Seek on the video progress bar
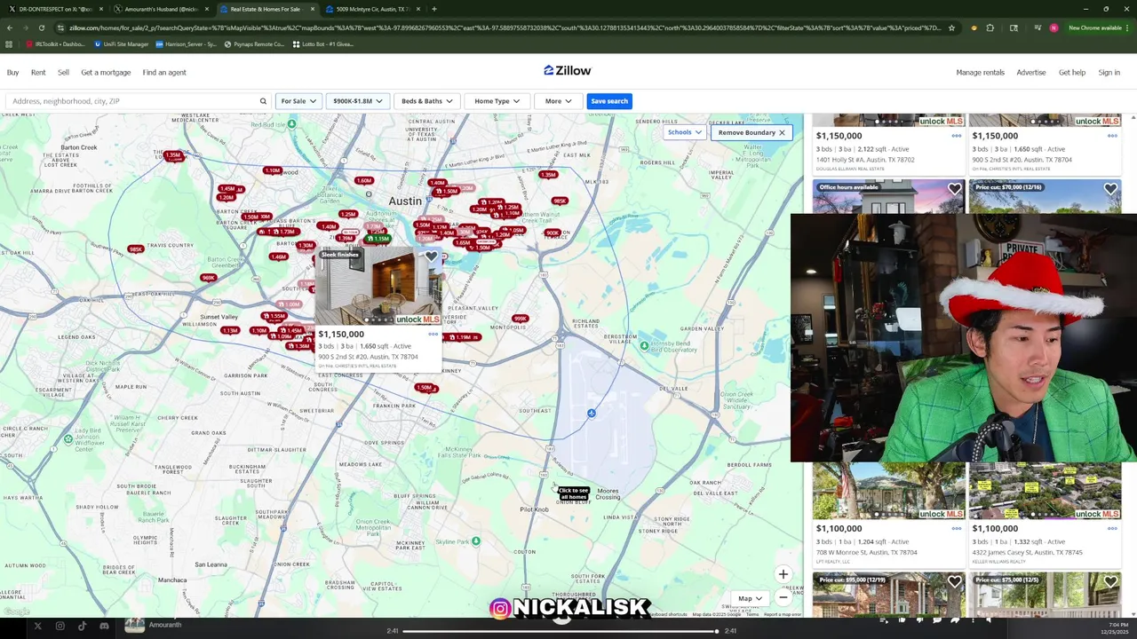1137x639 pixels. point(561,631)
